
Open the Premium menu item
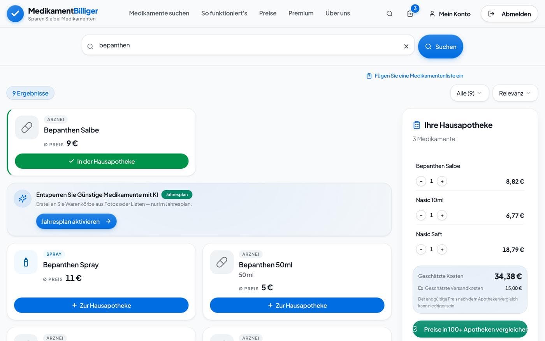(x=301, y=13)
